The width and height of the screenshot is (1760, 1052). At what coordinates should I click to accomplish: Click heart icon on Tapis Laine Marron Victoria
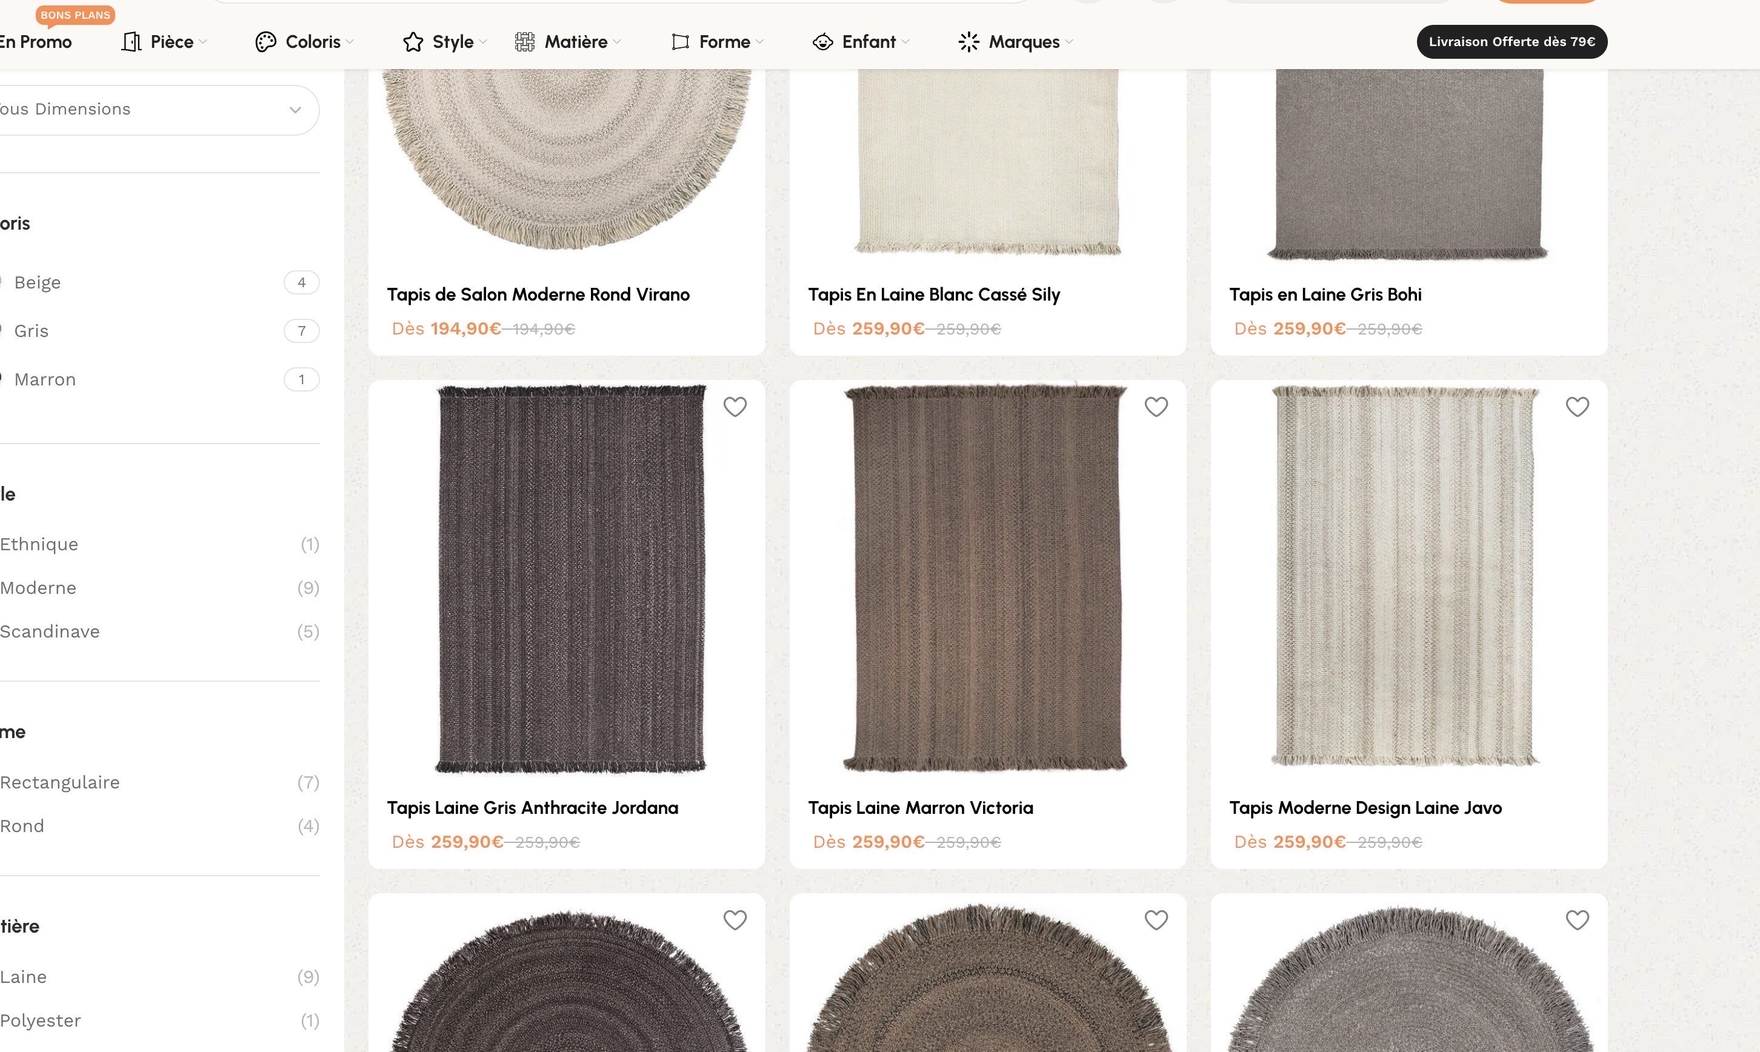pyautogui.click(x=1155, y=407)
